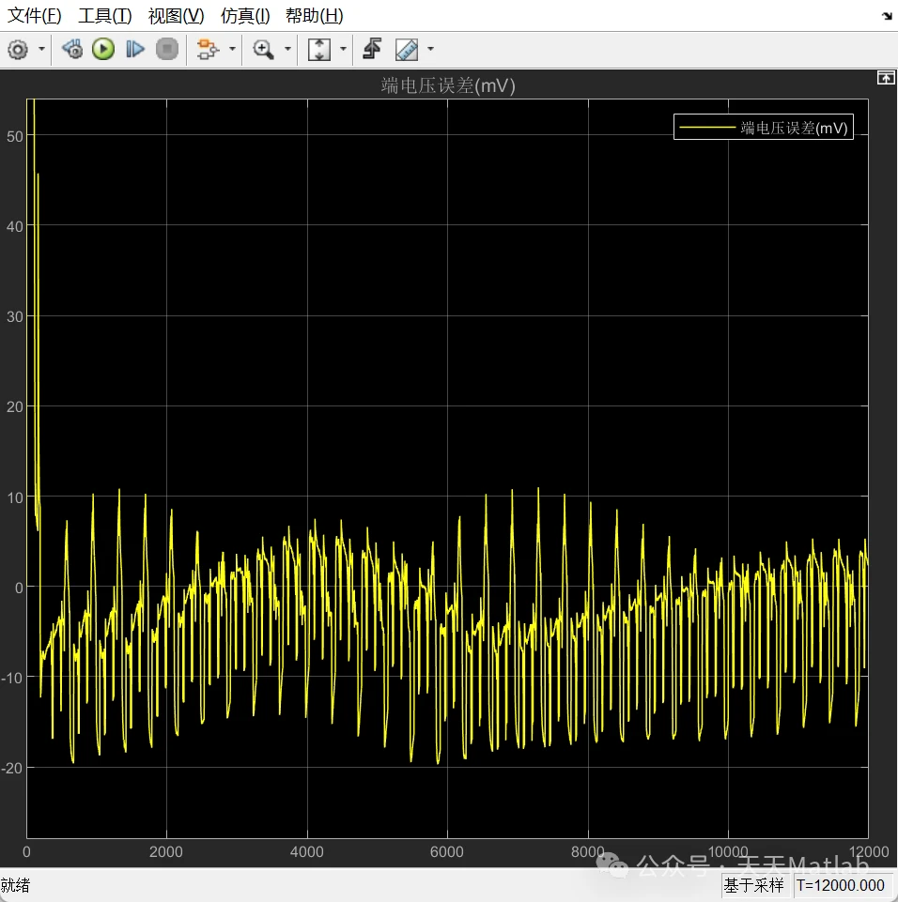The width and height of the screenshot is (898, 902).
Task: Open the 文件(F) menu
Action: (35, 16)
